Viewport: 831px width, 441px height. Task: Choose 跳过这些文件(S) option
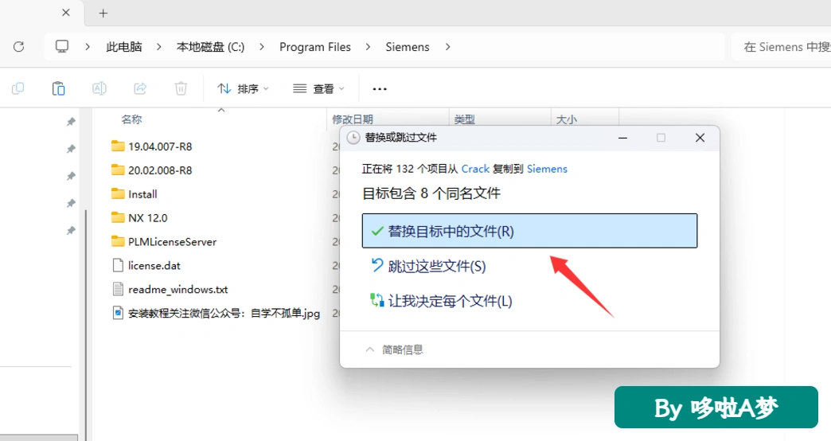(429, 266)
